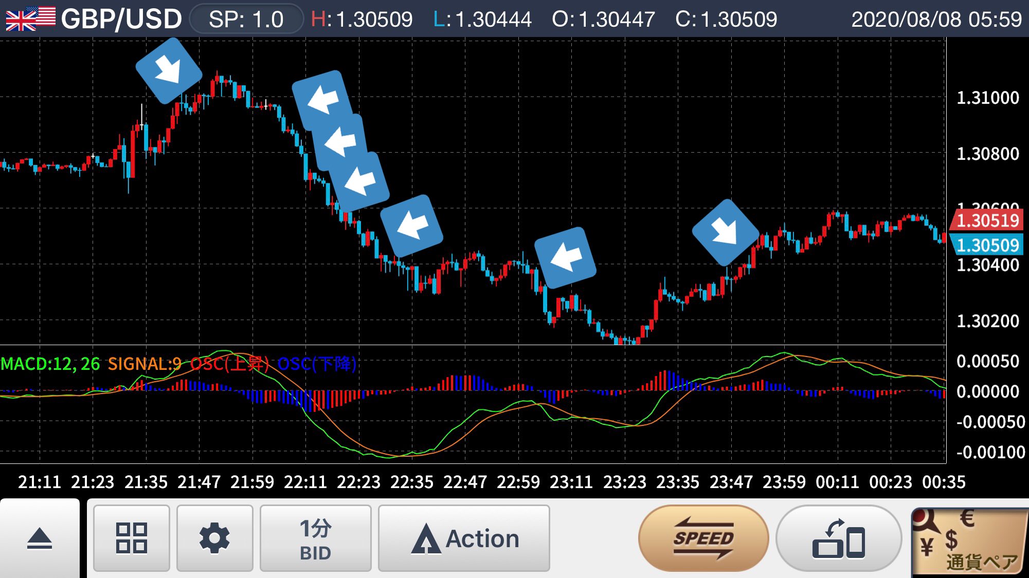Click the GBP/USD pair title

tap(121, 19)
